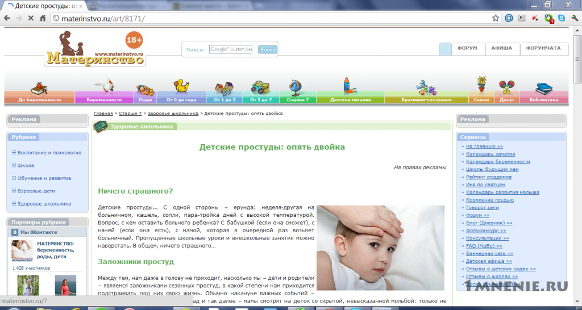Click the Skype extension icon
Screen dimensions: 582x310
[562, 18]
